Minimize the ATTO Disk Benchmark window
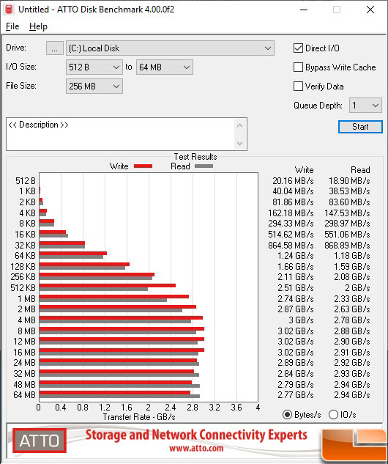 (x=304, y=10)
